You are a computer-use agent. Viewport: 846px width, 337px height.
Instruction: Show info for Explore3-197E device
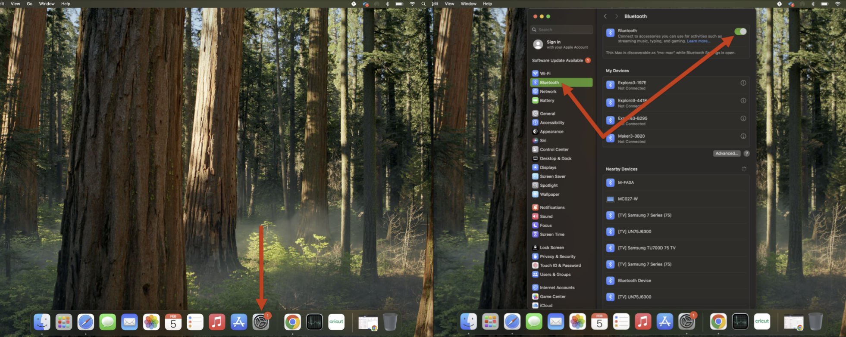[743, 83]
